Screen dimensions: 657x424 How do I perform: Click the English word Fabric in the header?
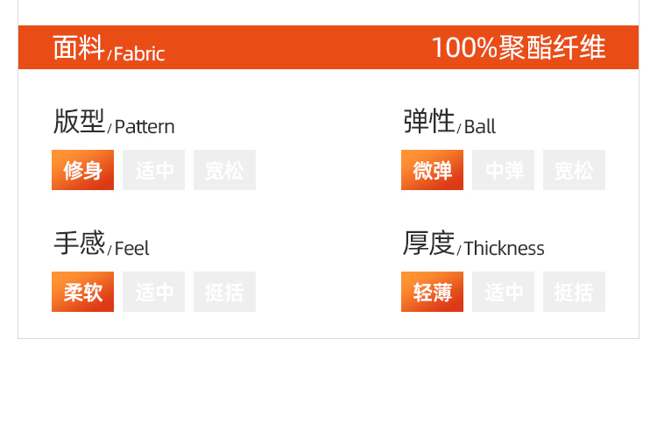click(x=139, y=53)
